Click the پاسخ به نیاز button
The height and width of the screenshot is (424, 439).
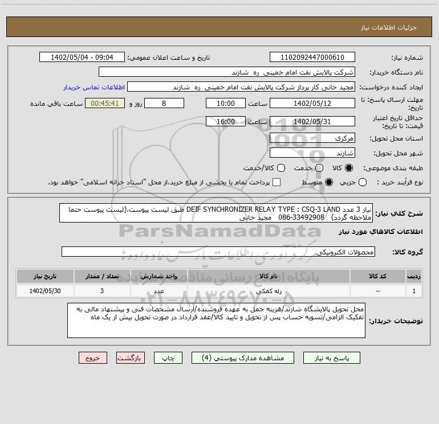[331, 358]
